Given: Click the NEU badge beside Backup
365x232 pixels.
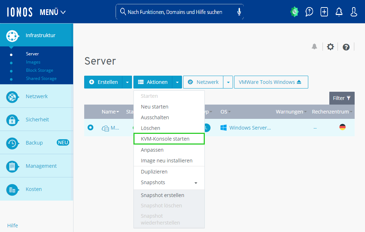Looking at the screenshot, I should [x=63, y=142].
